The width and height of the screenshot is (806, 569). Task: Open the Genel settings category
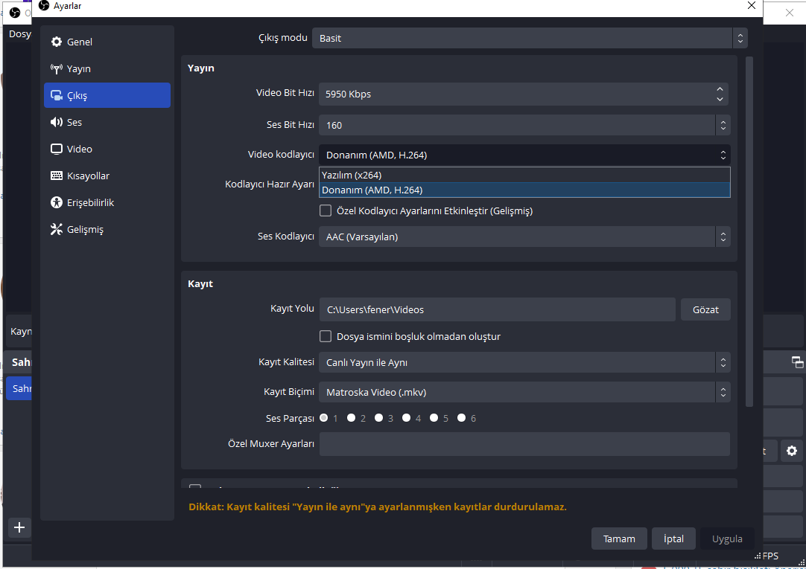tap(107, 42)
